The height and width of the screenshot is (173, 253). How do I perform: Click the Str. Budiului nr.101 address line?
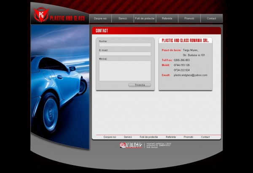(194, 55)
